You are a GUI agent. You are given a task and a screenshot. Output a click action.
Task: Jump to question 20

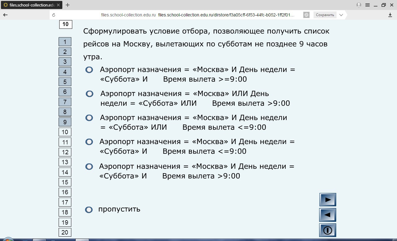pyautogui.click(x=65, y=232)
